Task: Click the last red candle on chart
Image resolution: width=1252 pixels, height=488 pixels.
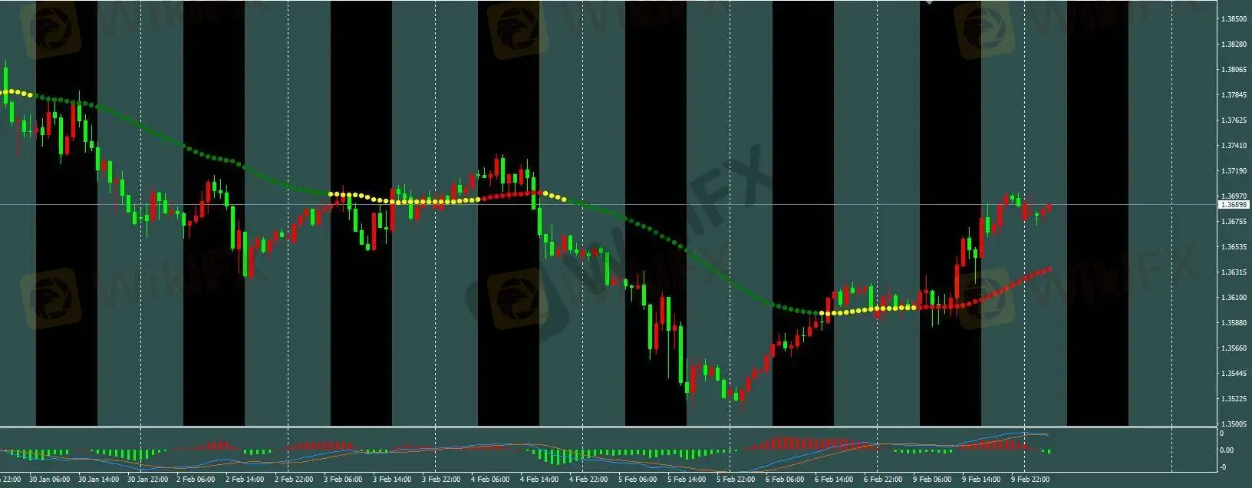Action: (x=1049, y=207)
